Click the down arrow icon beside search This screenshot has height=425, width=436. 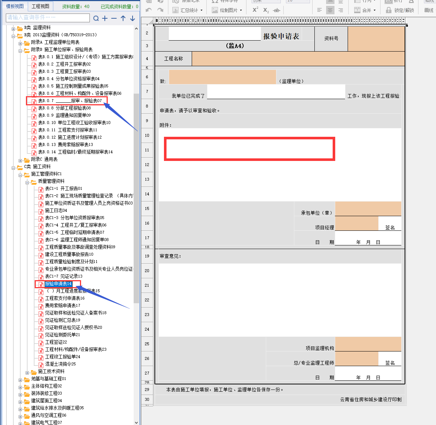pyautogui.click(x=133, y=18)
